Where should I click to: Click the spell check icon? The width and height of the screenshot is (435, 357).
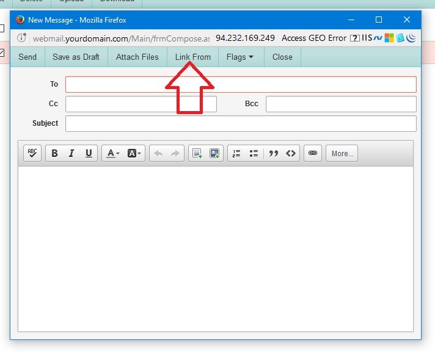[x=32, y=153]
